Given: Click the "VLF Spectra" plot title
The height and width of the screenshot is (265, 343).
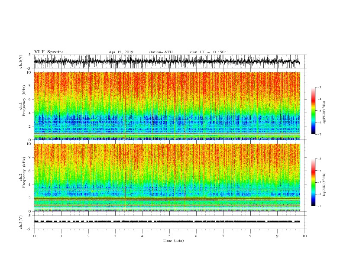Looking at the screenshot, I should coord(49,52).
